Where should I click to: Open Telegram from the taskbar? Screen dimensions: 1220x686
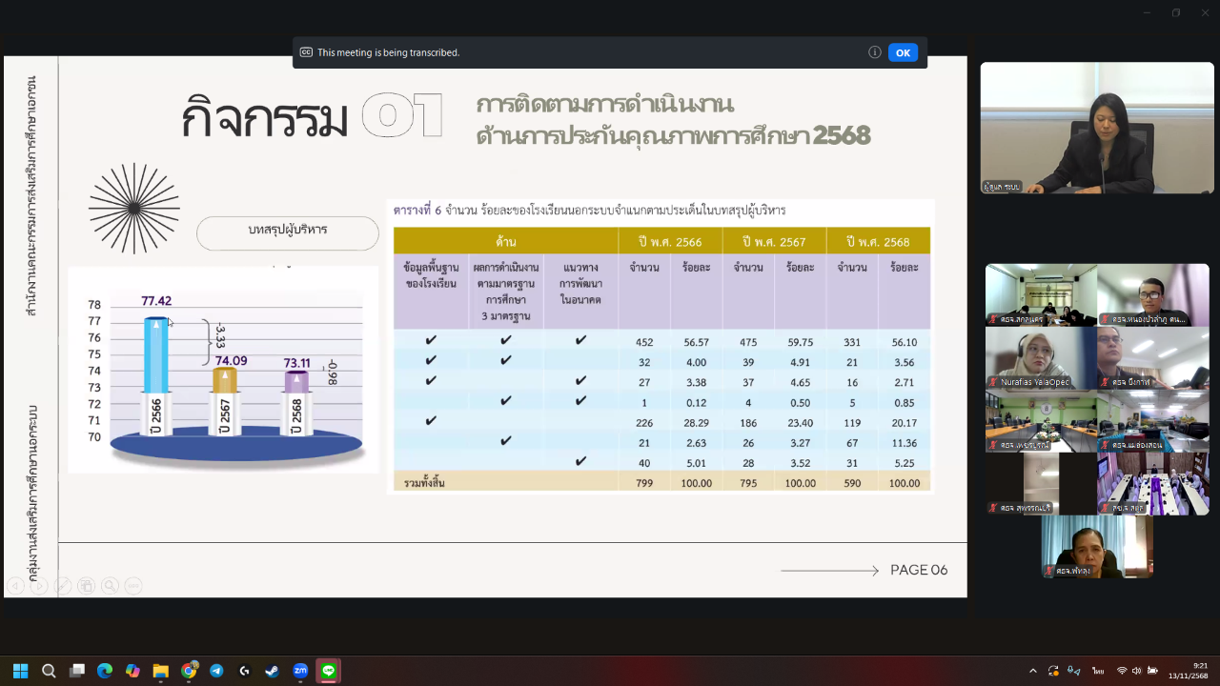click(x=216, y=671)
